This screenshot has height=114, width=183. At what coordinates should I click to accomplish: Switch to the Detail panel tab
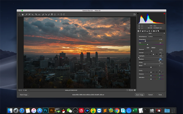(143, 31)
